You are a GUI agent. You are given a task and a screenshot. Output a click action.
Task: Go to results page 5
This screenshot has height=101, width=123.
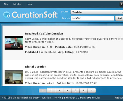(x=75, y=90)
